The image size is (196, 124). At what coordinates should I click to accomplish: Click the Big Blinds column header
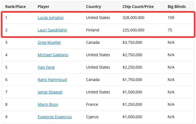pyautogui.click(x=177, y=7)
